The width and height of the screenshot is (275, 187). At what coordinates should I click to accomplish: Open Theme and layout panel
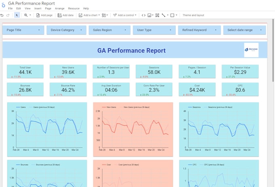[x=193, y=15]
